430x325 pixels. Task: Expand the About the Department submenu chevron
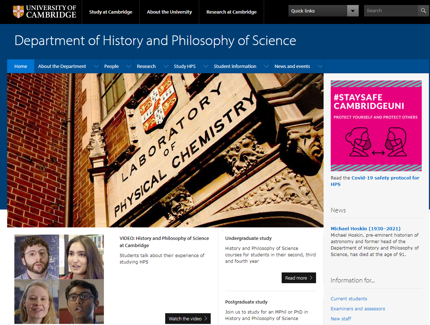96,67
